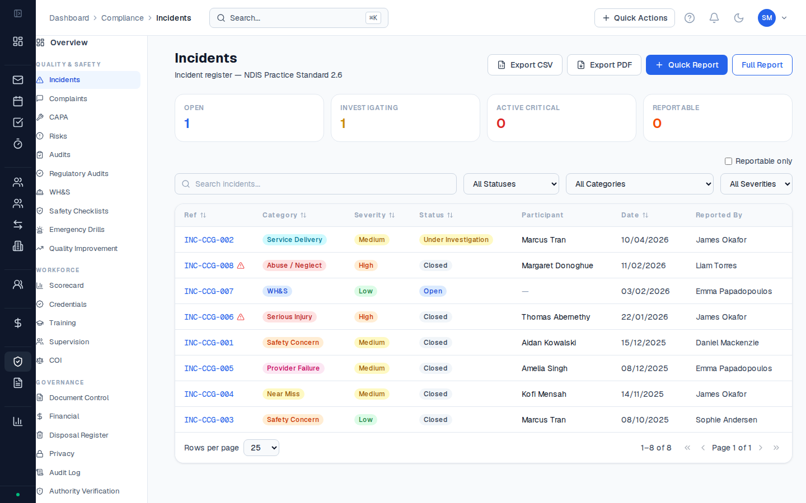
Task: Open the Quick Actions menu button
Action: point(635,18)
